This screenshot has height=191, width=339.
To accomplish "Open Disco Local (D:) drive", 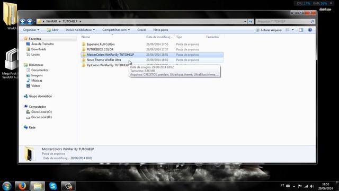I will click(41, 117).
